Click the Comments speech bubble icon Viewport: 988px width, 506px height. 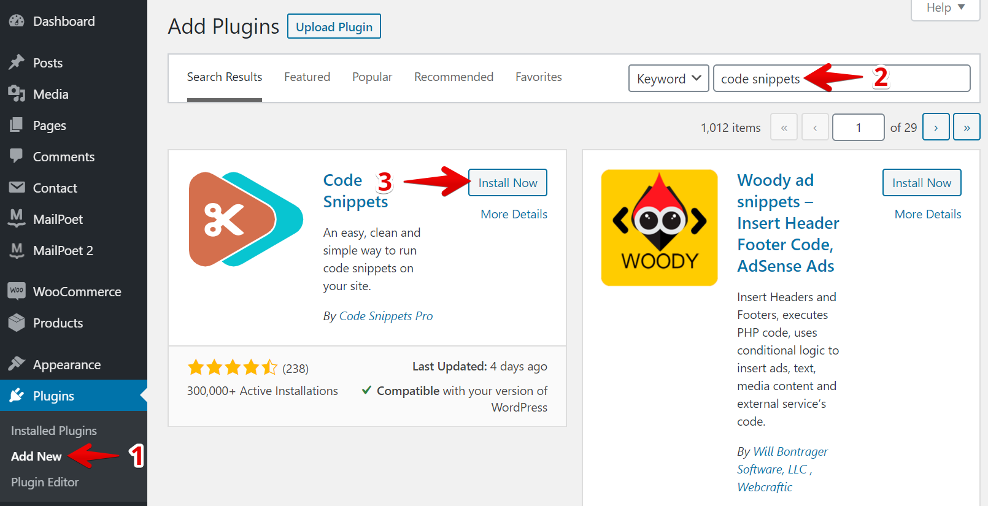17,156
